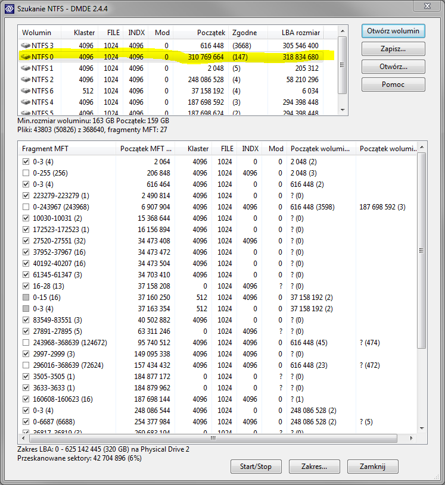Check the 0-243967 (243968) fragment checkbox
This screenshot has height=485, width=445.
pyautogui.click(x=26, y=207)
